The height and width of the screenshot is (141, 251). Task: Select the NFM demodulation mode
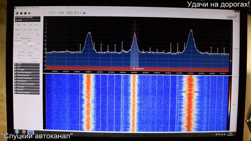click(x=18, y=25)
